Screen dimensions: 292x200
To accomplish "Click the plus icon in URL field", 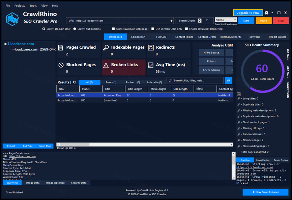I will tap(171, 21).
